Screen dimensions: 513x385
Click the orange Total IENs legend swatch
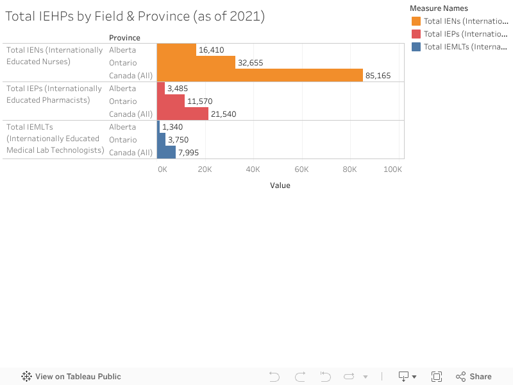[x=416, y=21]
